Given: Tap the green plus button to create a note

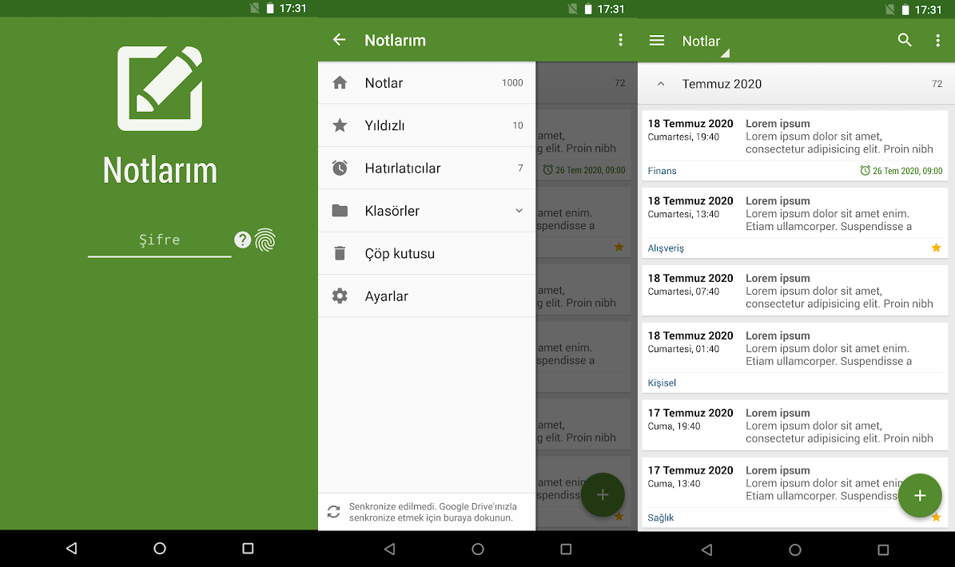Looking at the screenshot, I should pos(920,495).
